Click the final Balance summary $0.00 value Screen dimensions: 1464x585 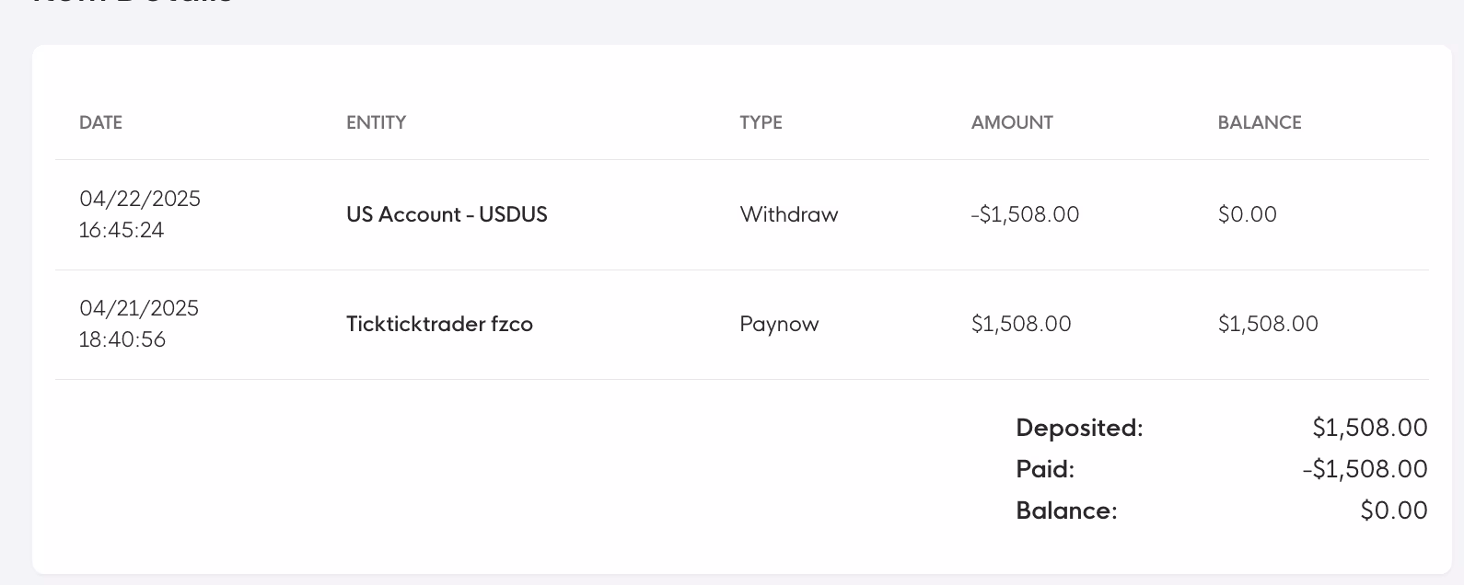coord(1393,510)
